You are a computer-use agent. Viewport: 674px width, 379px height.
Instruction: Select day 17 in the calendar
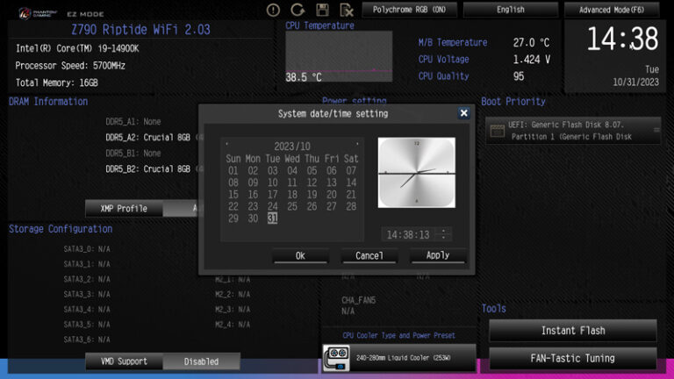click(x=273, y=195)
